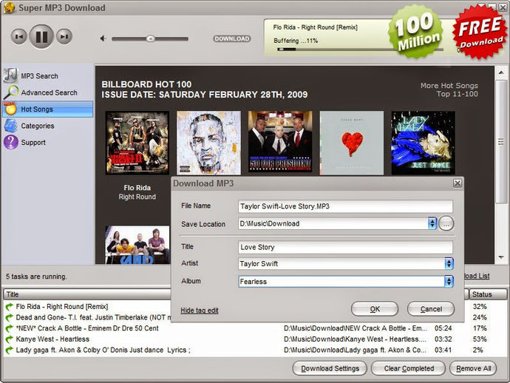Screen dimensions: 510x383
Task: Select the Dead and Gone T.I. row
Action: pos(94,318)
